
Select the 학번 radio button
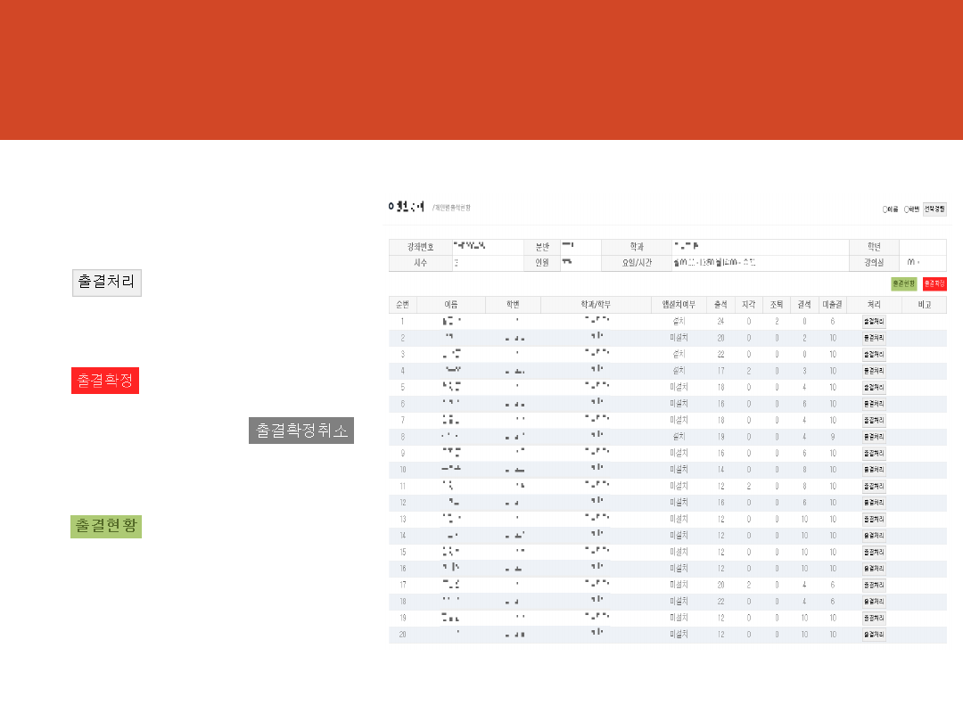pos(906,209)
